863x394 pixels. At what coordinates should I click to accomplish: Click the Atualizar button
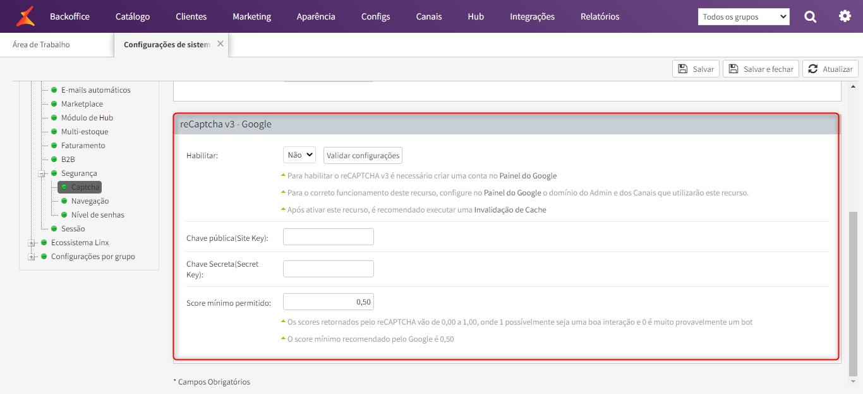click(830, 69)
